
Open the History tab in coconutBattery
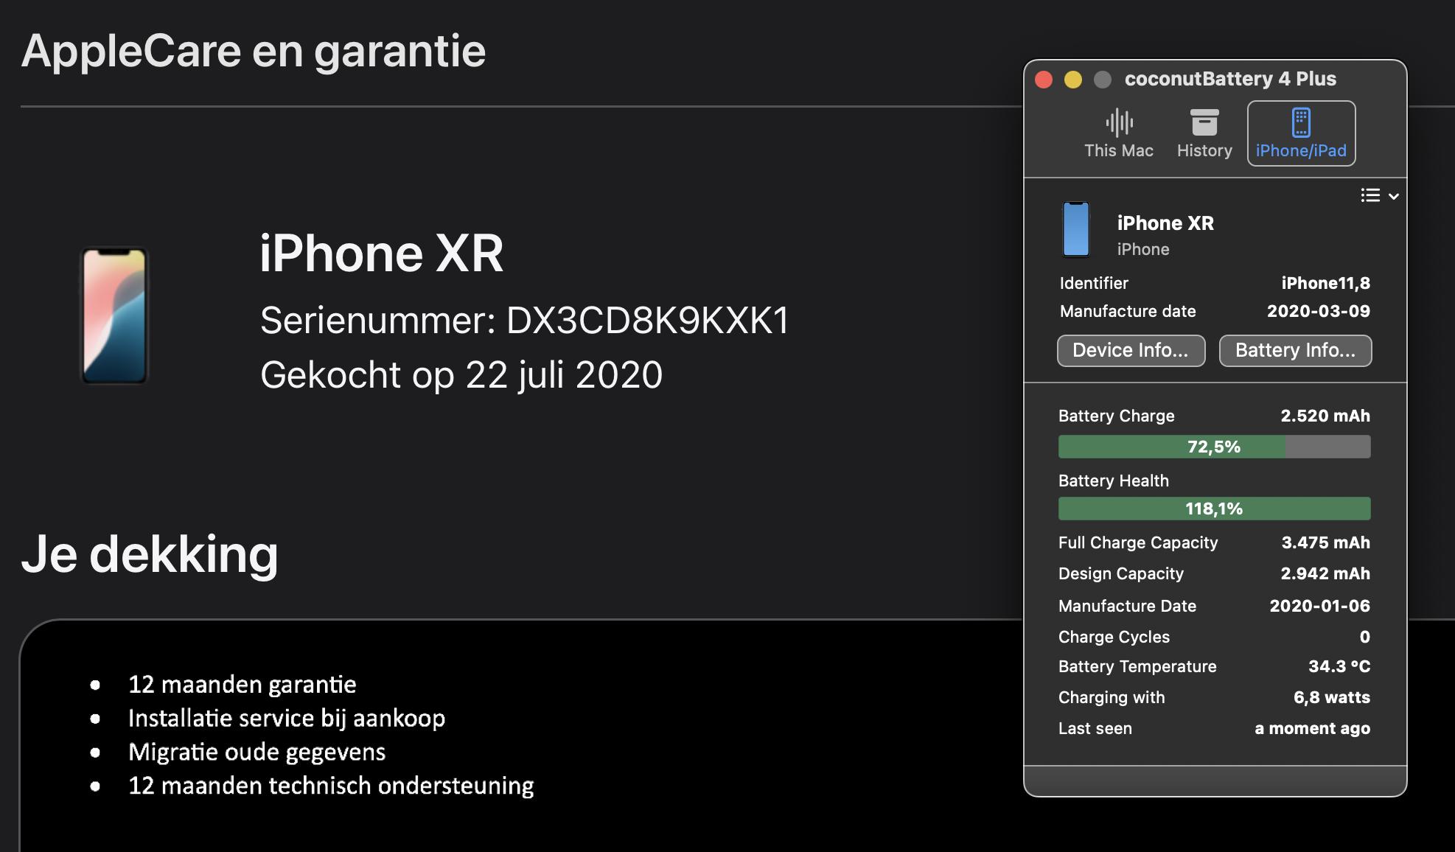point(1204,133)
